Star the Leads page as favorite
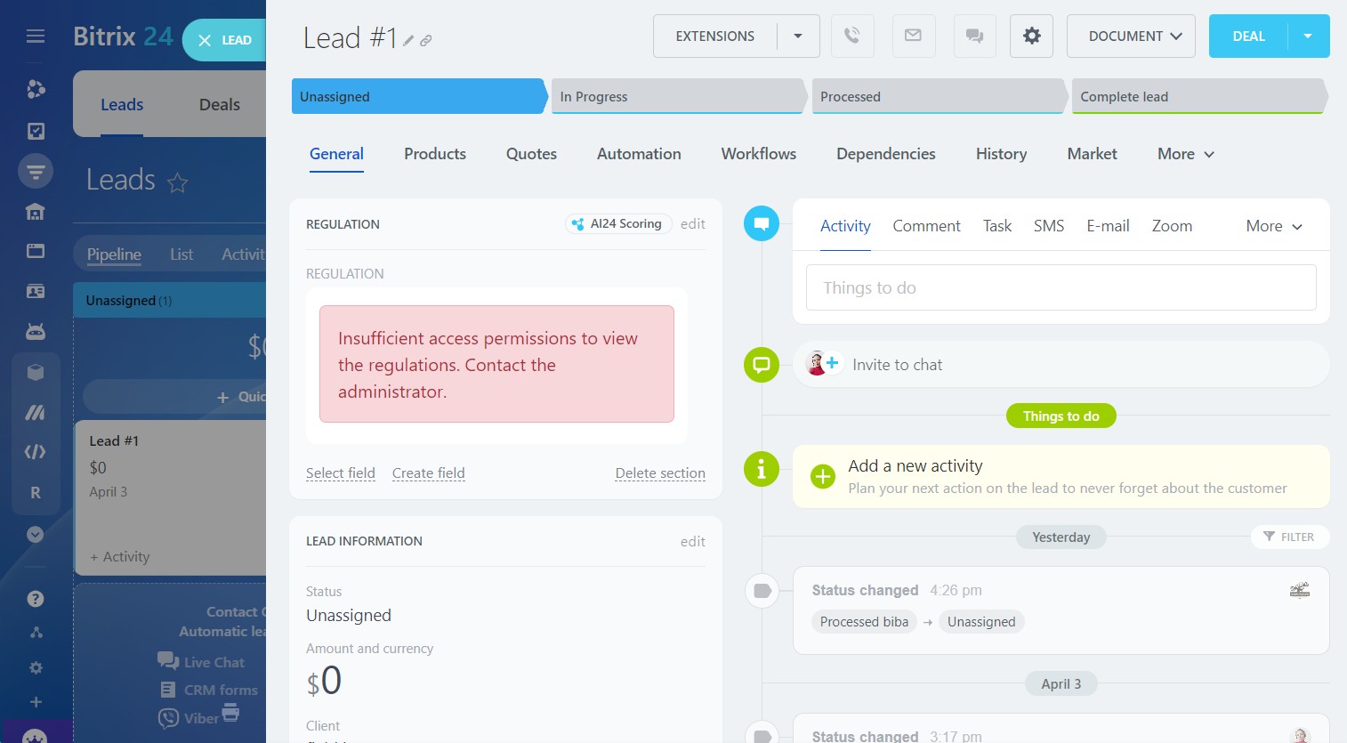Image resolution: width=1347 pixels, height=743 pixels. click(178, 182)
